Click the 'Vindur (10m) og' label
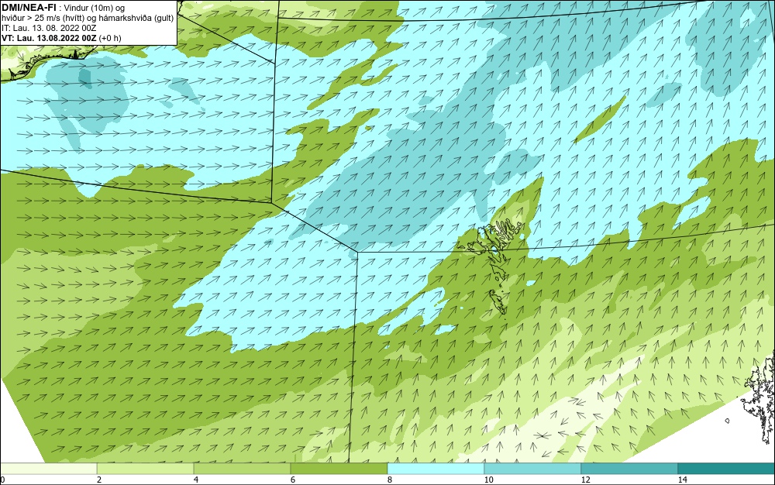The height and width of the screenshot is (485, 775). pyautogui.click(x=95, y=8)
